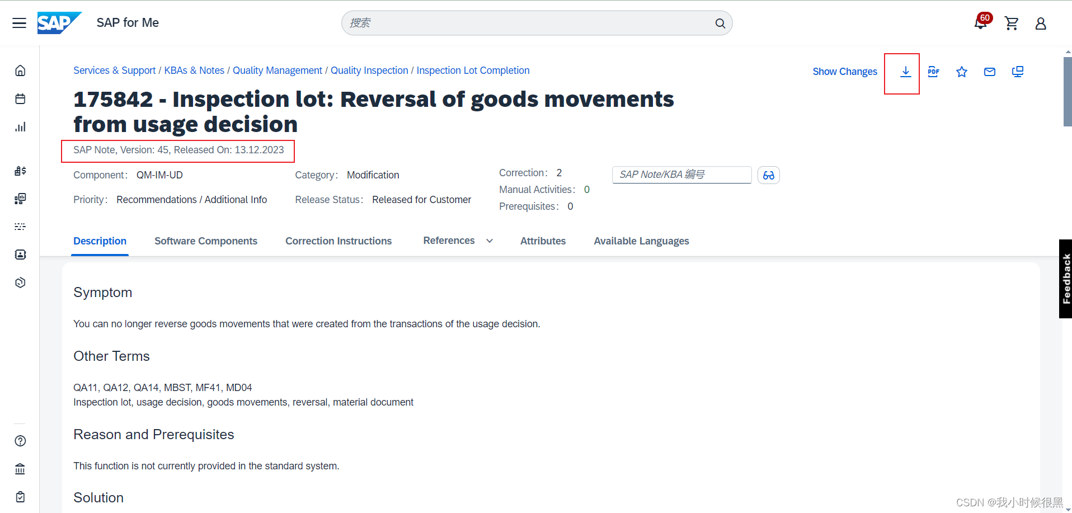Open the dotted-lines sidebar icon
Viewport: 1072px width, 513px height.
pos(20,227)
